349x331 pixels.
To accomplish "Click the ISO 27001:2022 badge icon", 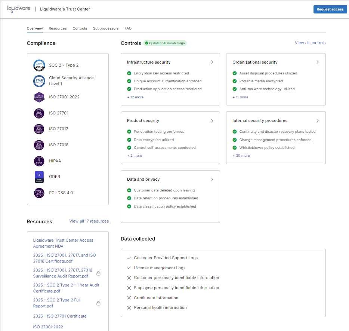I will click(x=39, y=97).
